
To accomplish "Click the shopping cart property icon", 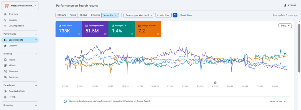I will pos(6,6).
